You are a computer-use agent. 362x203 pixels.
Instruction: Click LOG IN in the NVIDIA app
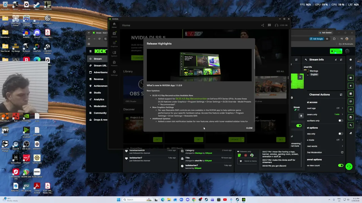(281, 25)
